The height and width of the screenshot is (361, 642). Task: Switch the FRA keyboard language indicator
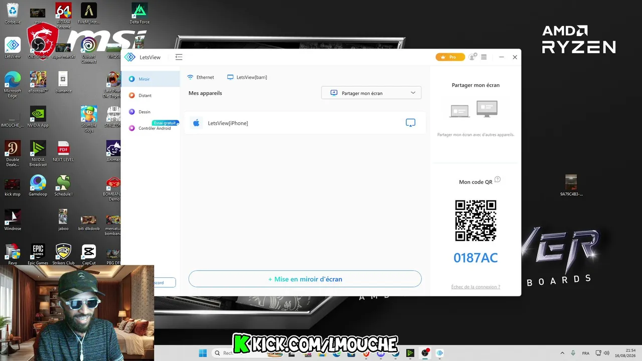(586, 353)
